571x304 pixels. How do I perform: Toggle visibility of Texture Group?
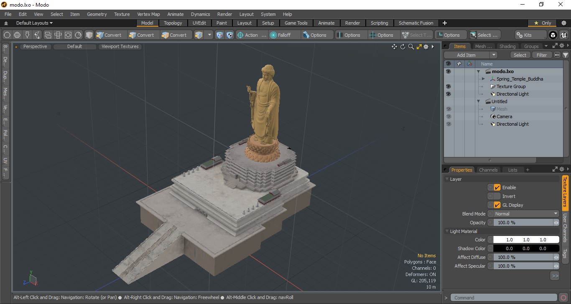point(449,86)
